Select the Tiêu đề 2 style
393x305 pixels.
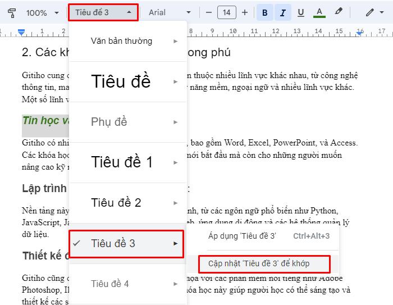(116, 203)
